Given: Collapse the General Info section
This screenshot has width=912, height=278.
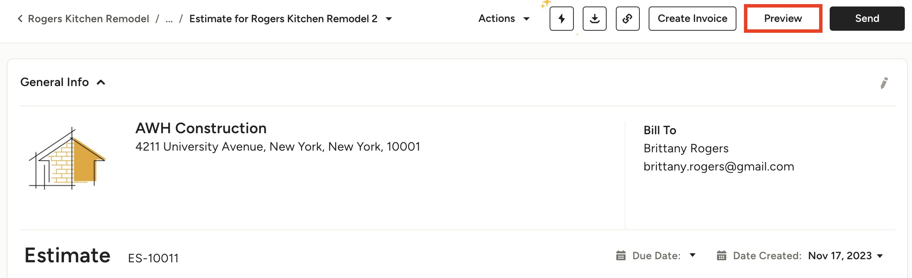Looking at the screenshot, I should pos(101,83).
